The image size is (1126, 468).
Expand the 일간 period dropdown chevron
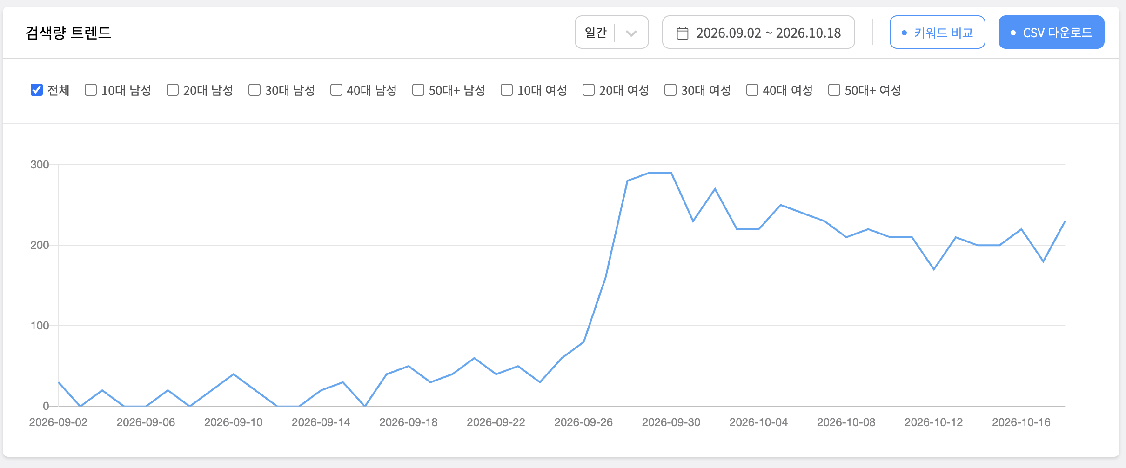631,33
